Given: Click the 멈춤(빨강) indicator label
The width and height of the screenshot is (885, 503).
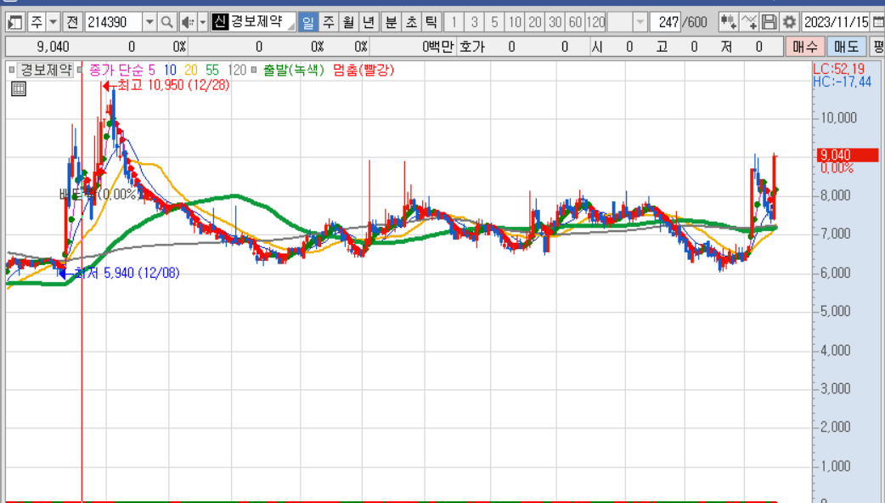Looking at the screenshot, I should (364, 70).
